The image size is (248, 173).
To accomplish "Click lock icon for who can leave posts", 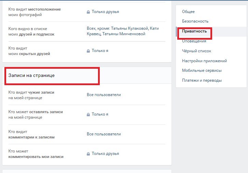I will pos(88,115).
